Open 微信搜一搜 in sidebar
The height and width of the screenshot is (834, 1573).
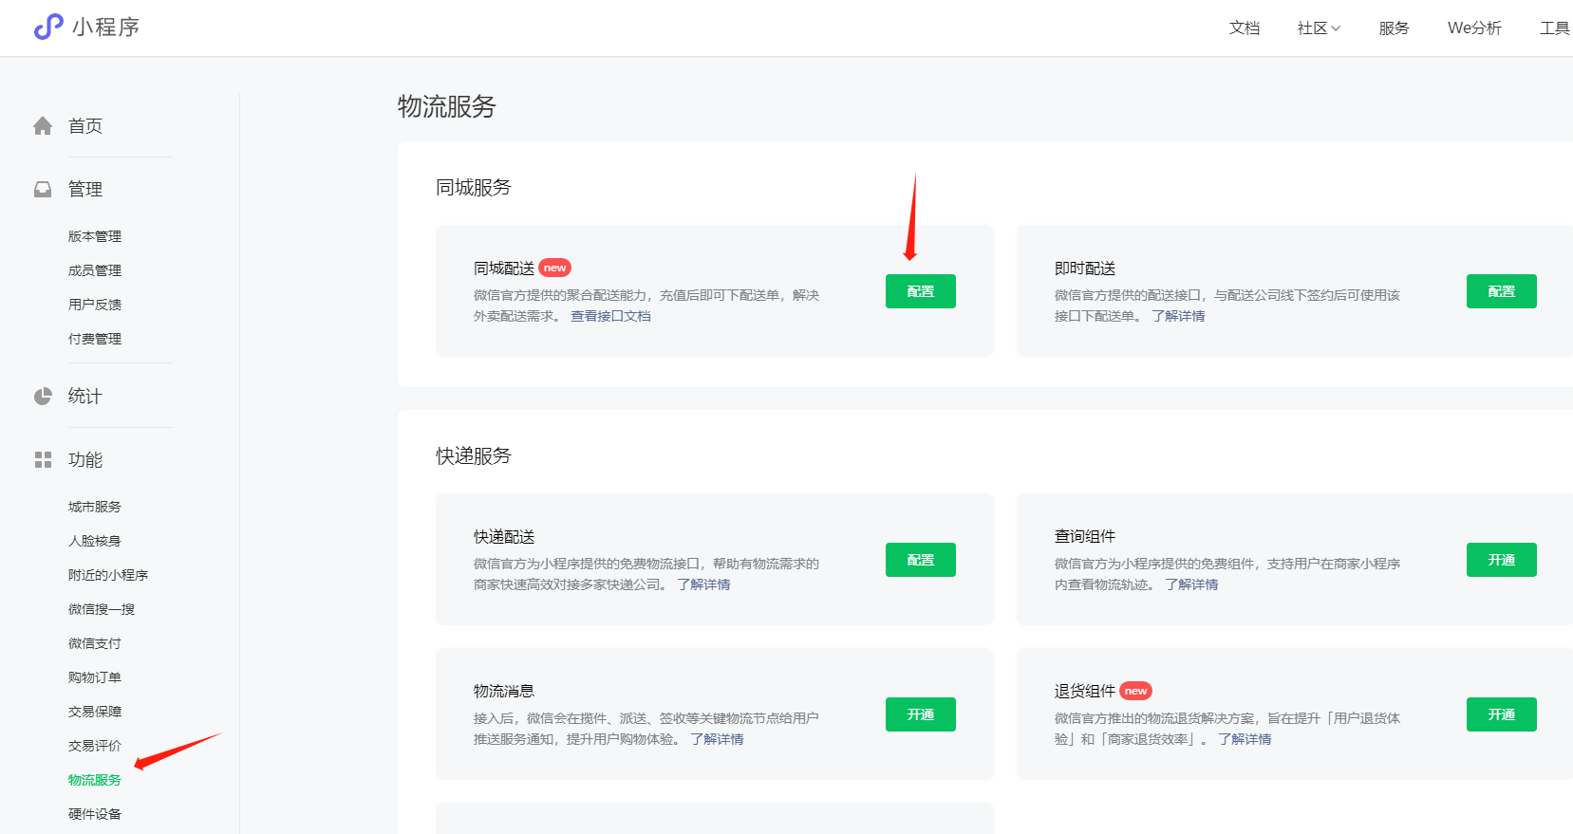[102, 609]
